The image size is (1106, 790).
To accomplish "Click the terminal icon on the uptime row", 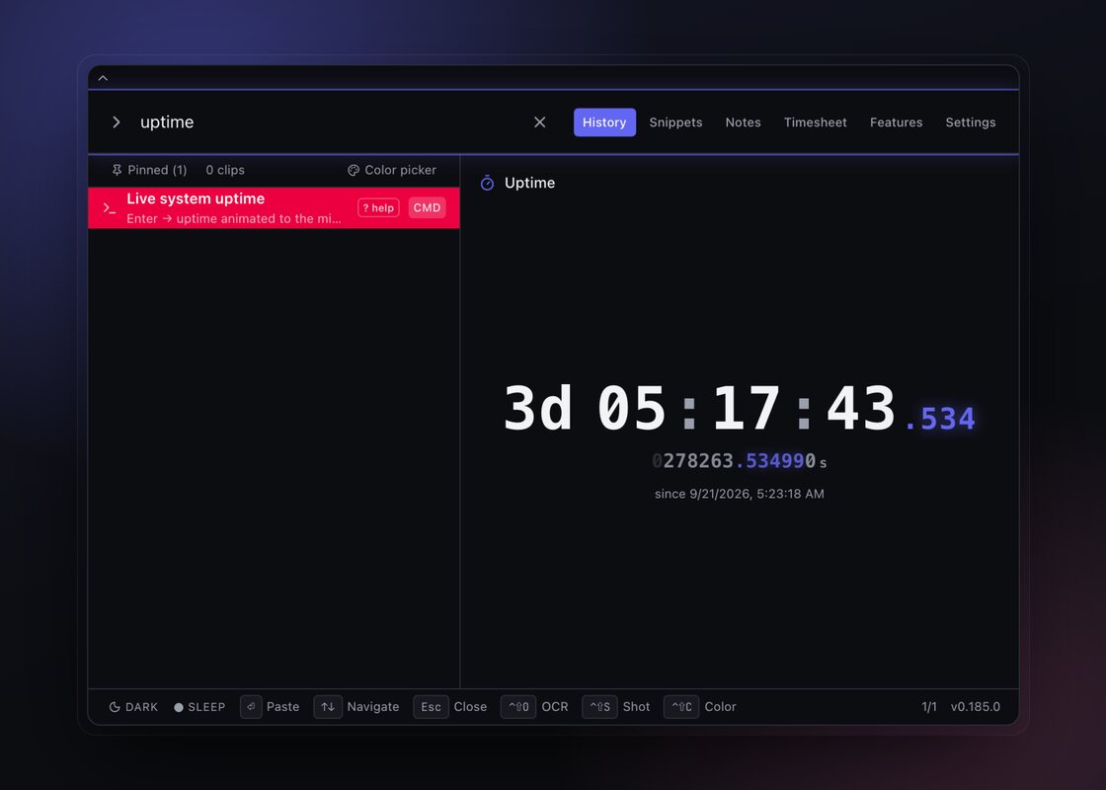I will tap(110, 208).
